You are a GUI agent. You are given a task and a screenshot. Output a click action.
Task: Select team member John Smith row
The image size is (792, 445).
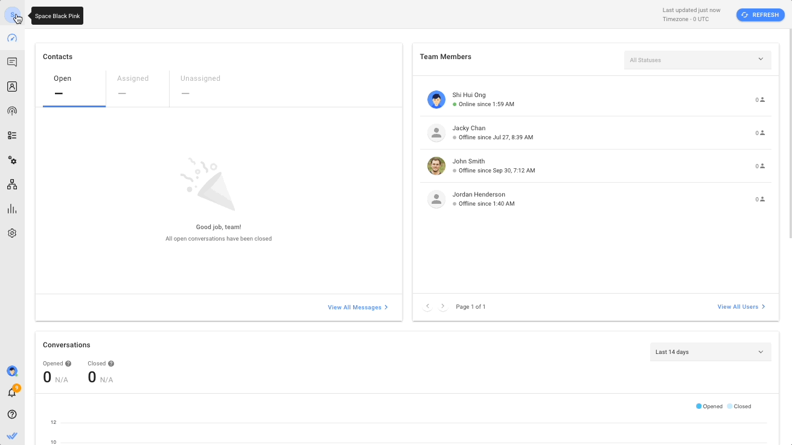[595, 166]
